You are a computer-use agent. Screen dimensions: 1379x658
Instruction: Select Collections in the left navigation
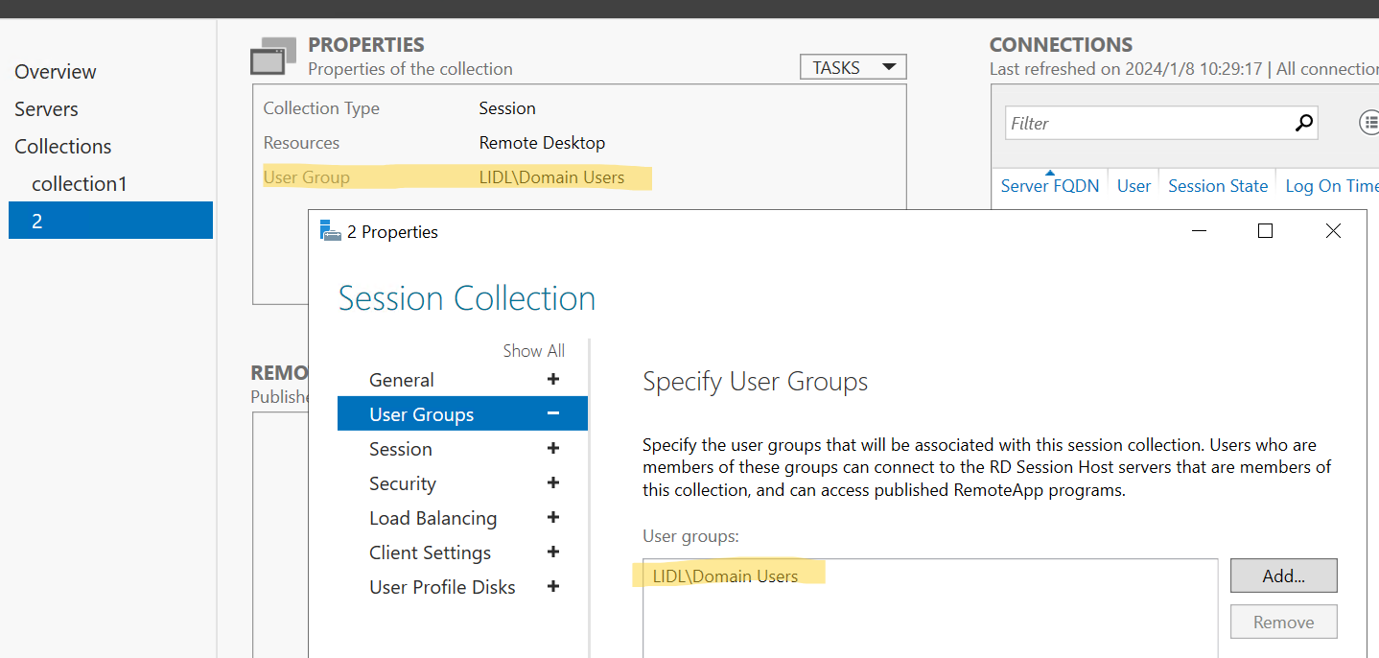coord(63,147)
